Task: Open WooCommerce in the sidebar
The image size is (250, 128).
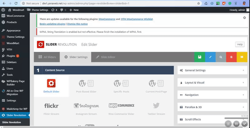Action: pyautogui.click(x=15, y=16)
